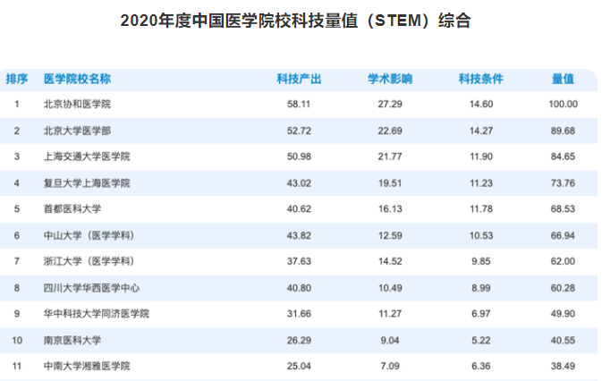The width and height of the screenshot is (602, 381).
Task: Click the 14.52 value cell
Action: [390, 261]
